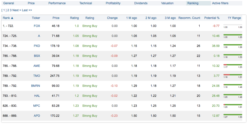The height and width of the screenshot is (125, 248).
Task: Select Strong Buy label in MPC row
Action: click(90, 106)
